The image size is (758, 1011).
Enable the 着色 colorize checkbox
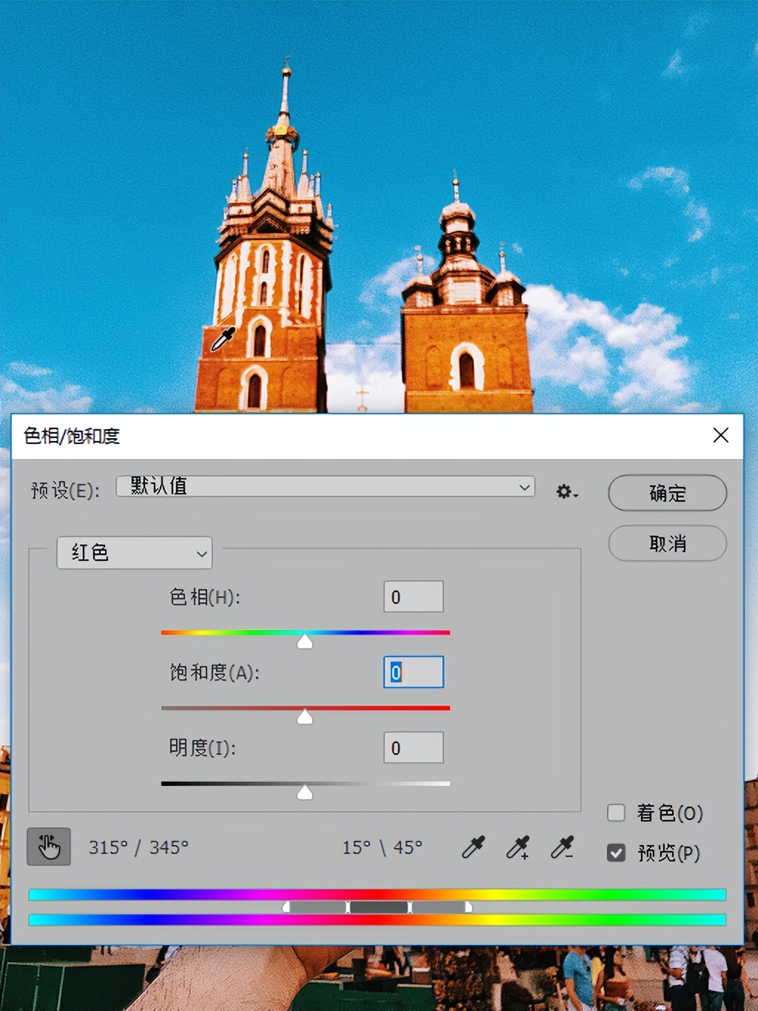tap(615, 813)
